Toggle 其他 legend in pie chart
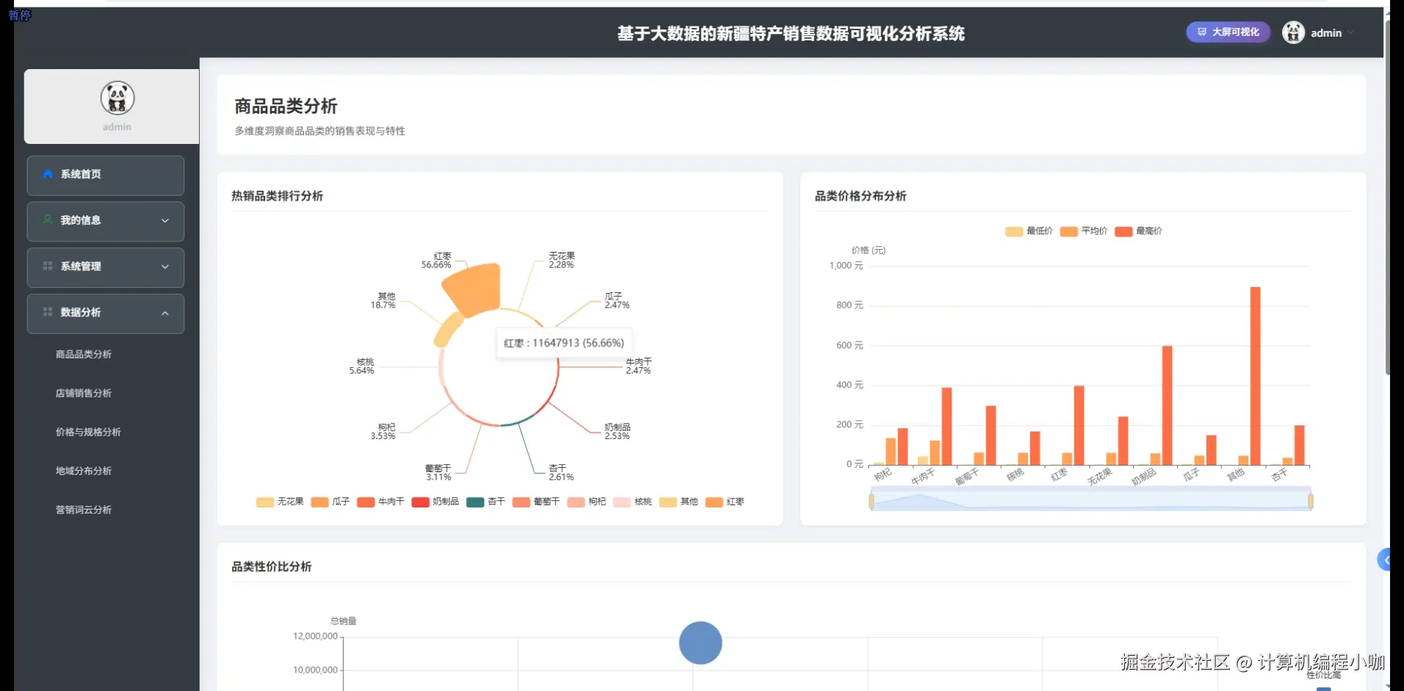1404x691 pixels. pyautogui.click(x=679, y=502)
